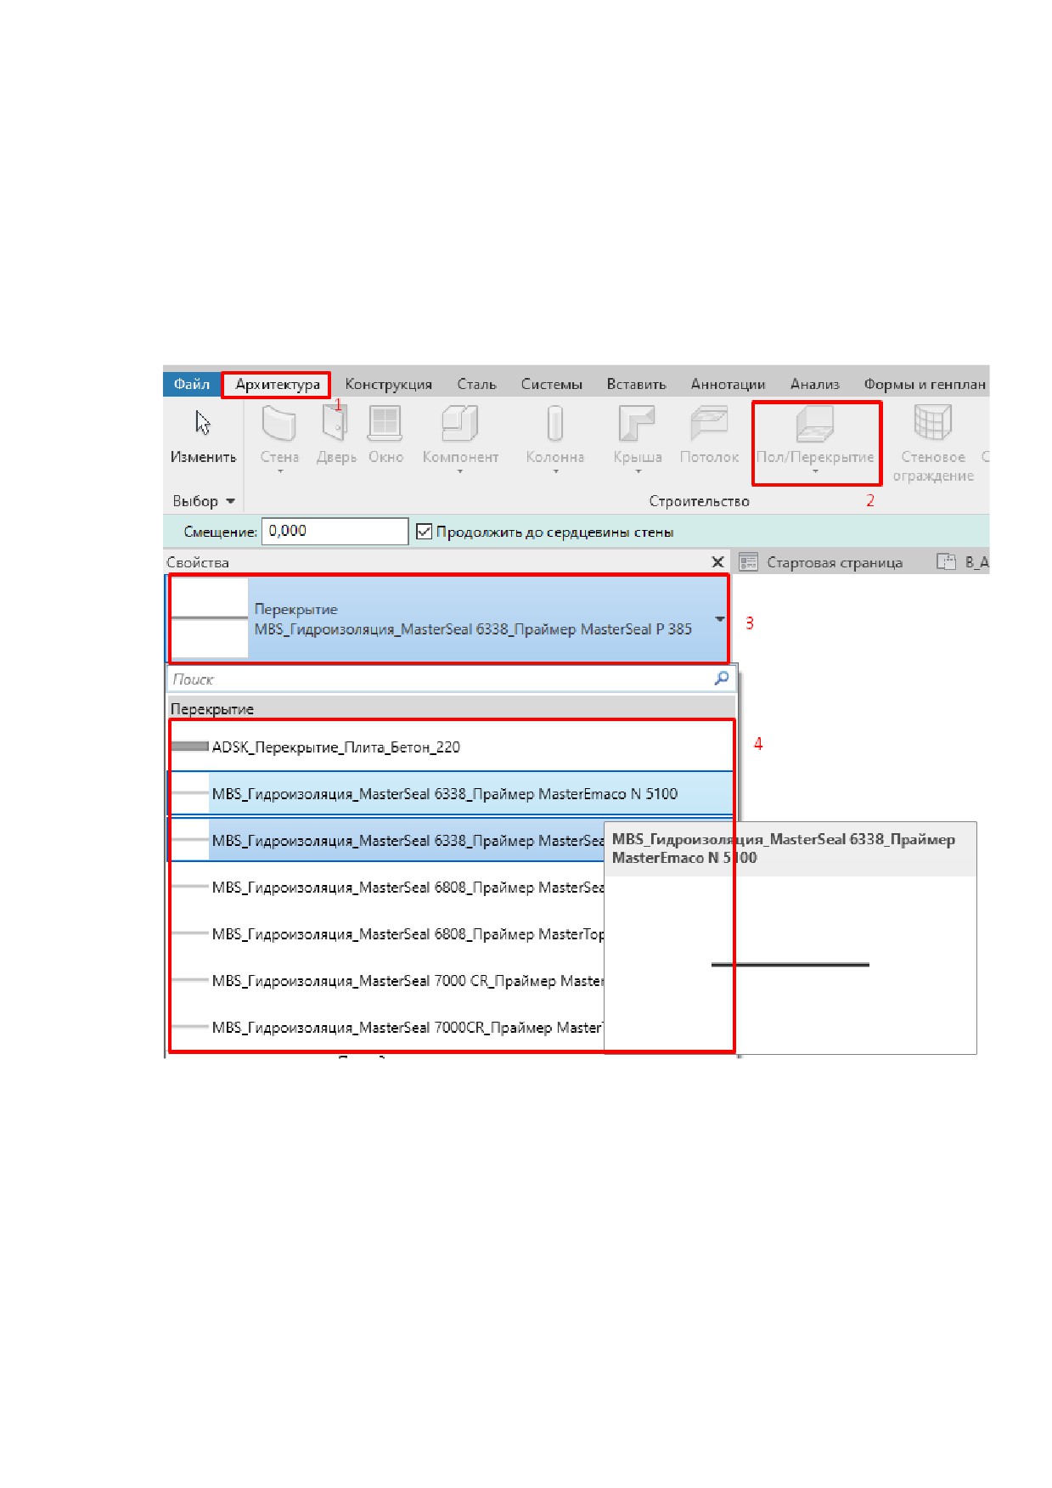Screen dimensions: 1052x1488
Task: Collapse the Перекрытие family group header
Action: [x=451, y=709]
